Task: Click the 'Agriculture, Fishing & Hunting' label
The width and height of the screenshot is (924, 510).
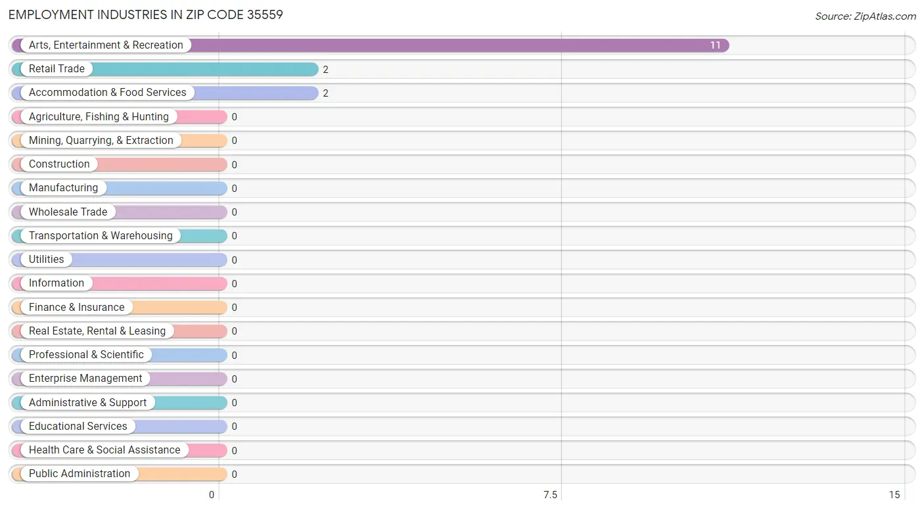Action: (99, 117)
